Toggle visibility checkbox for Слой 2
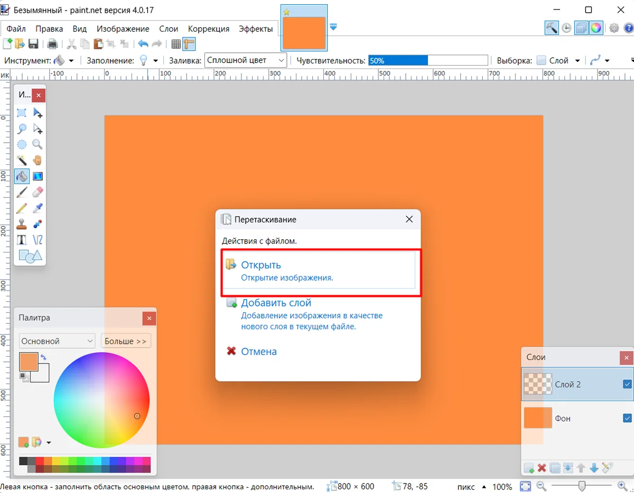The width and height of the screenshot is (634, 493). [627, 384]
